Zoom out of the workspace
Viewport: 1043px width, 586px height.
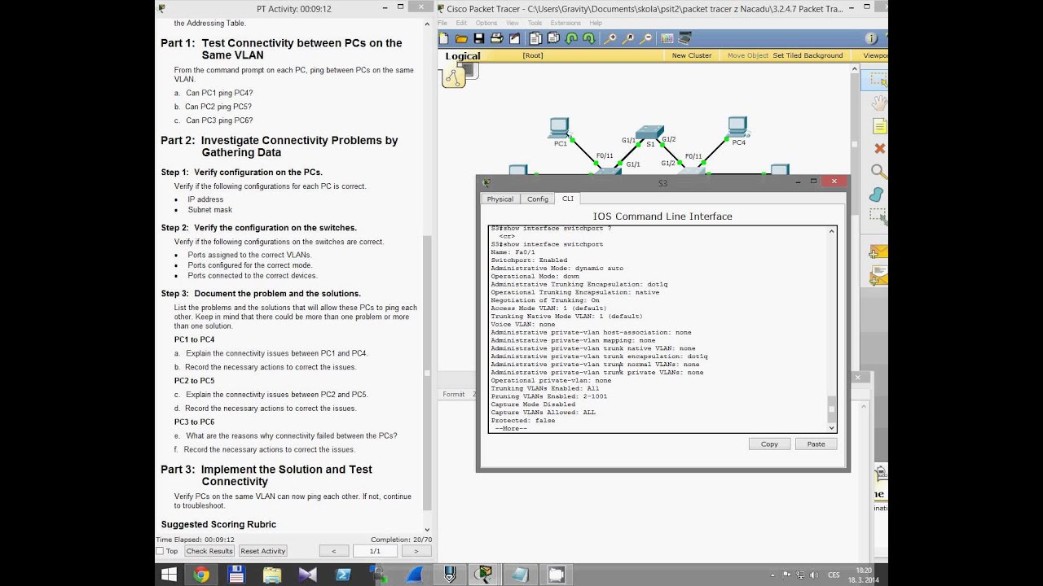[x=646, y=38]
